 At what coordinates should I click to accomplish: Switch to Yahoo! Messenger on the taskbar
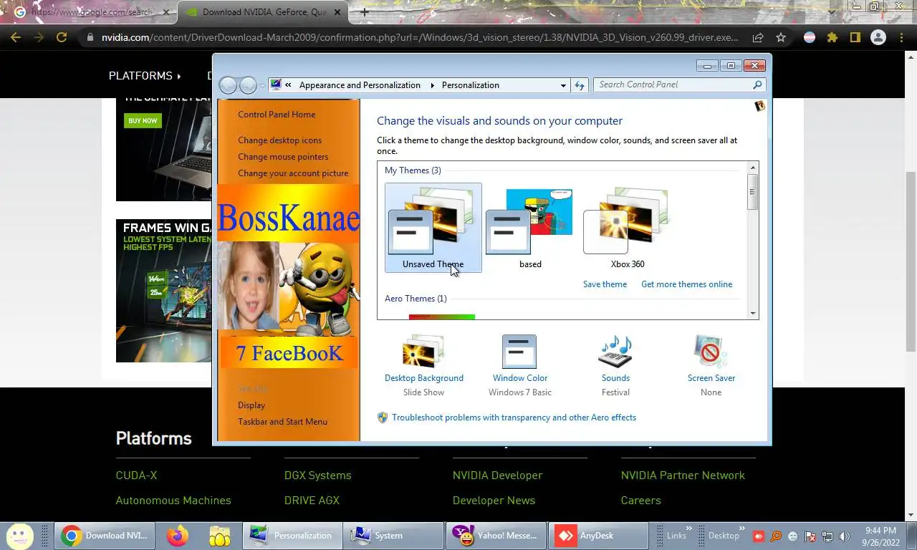coord(496,536)
